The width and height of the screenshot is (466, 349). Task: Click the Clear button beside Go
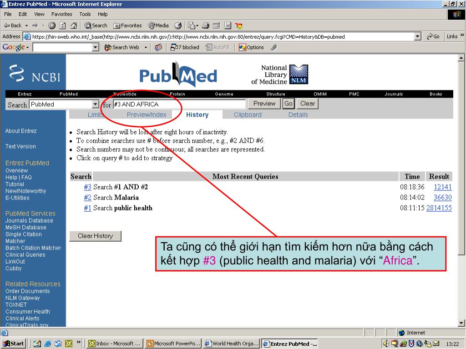coord(307,104)
